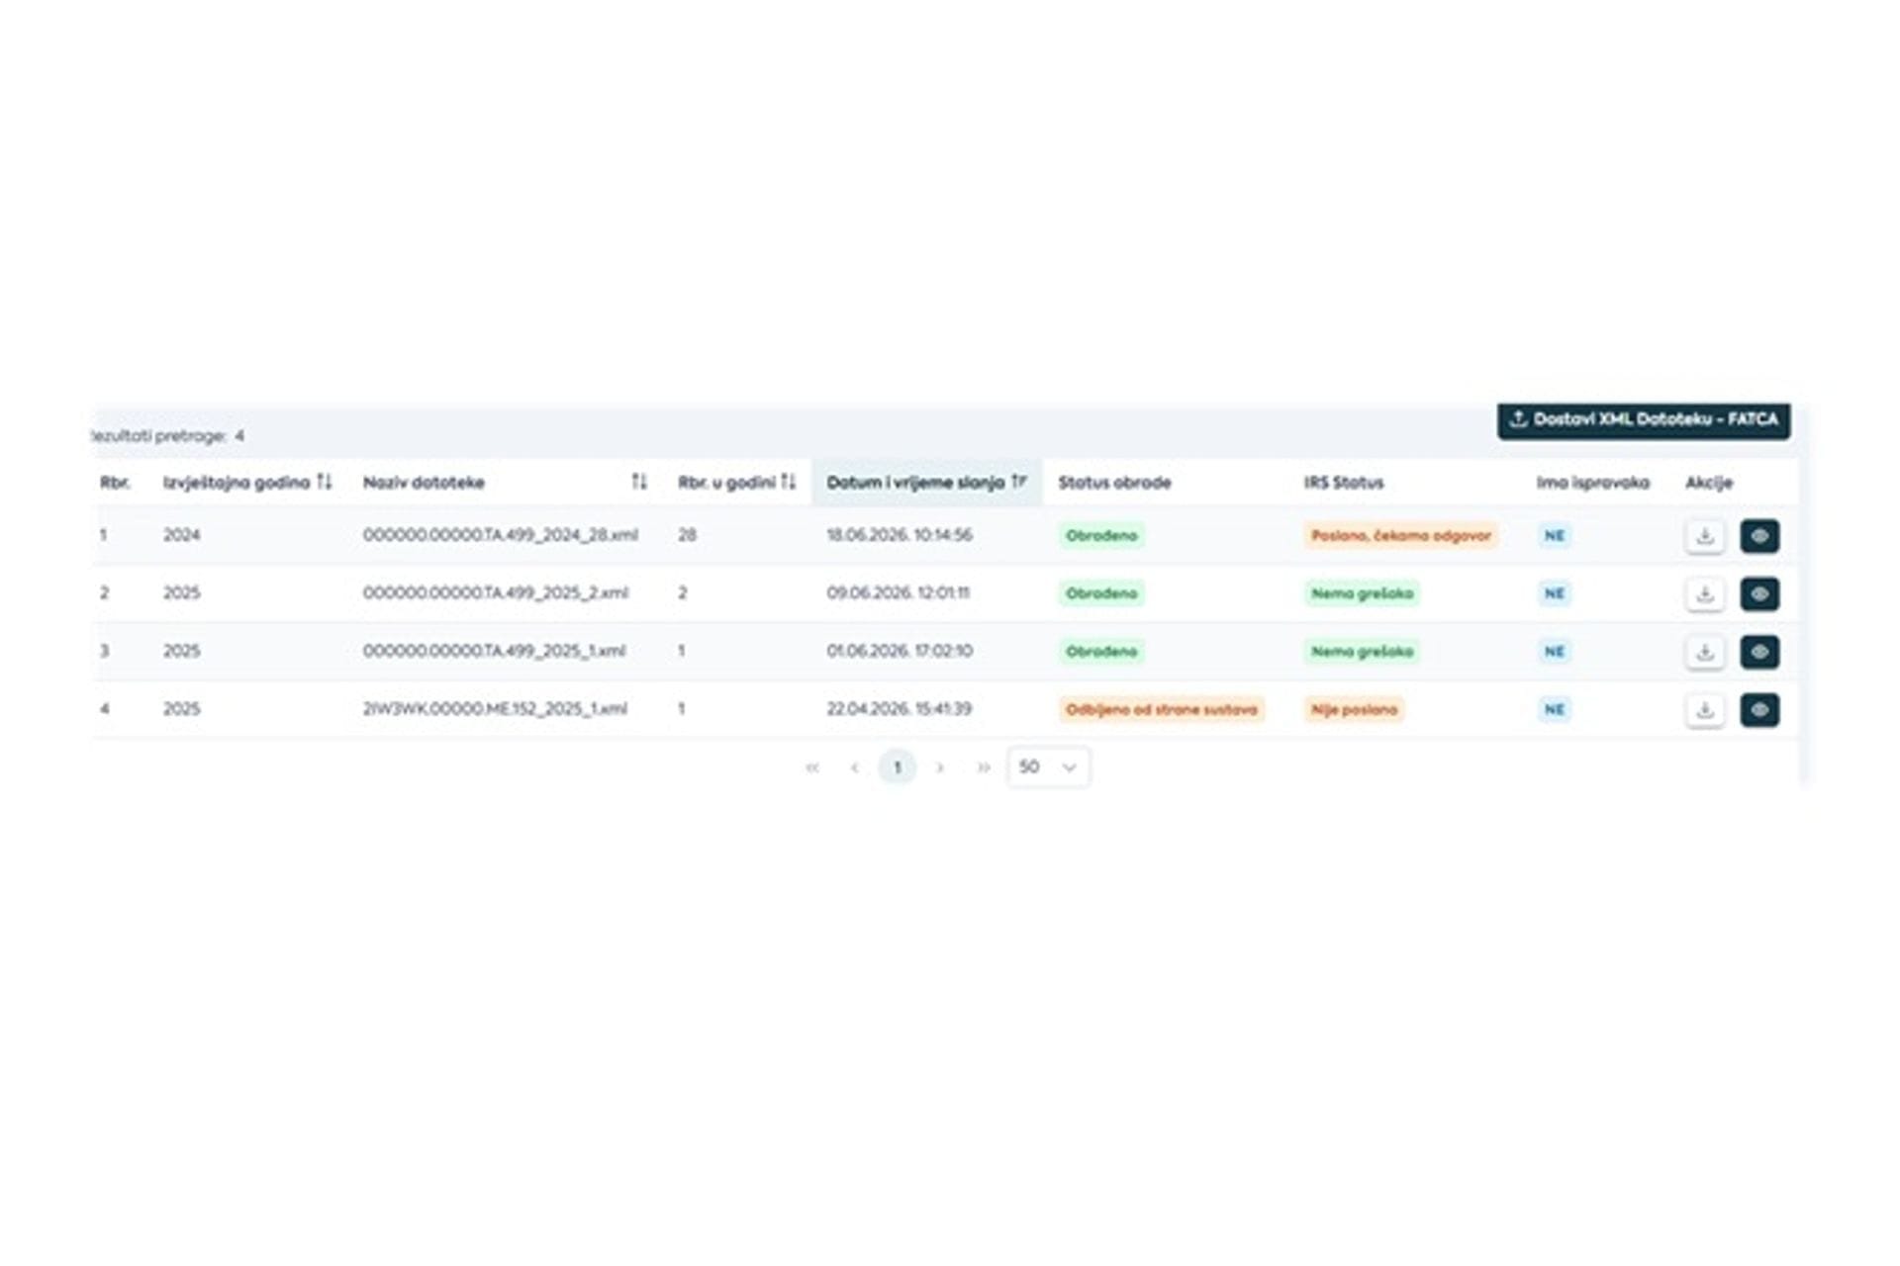Screen dimensions: 1900x1266
Task: Click date 01.06.2026. 17:02:10
Action: [900, 651]
